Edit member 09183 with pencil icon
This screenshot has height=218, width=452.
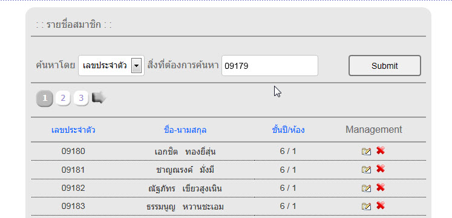pyautogui.click(x=366, y=206)
